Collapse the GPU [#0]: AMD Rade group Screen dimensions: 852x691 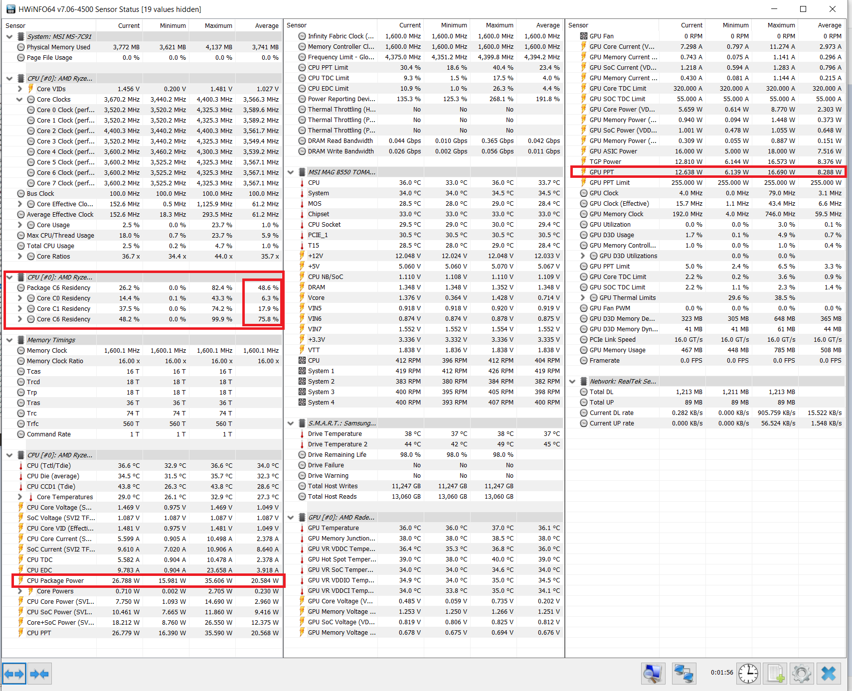click(291, 517)
